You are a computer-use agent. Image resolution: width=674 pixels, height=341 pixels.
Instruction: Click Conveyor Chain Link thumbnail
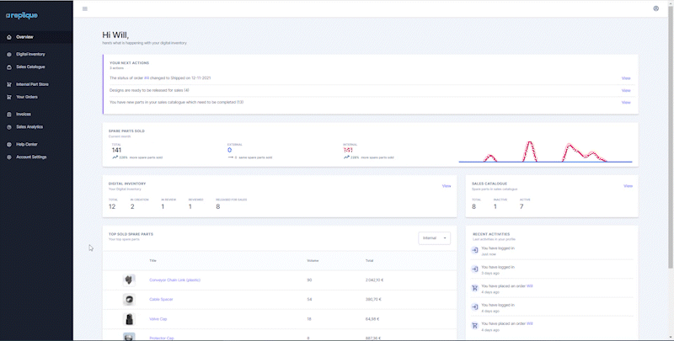[x=129, y=280]
